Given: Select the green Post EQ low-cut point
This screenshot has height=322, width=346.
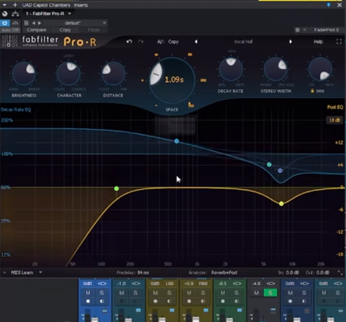Looking at the screenshot, I should (116, 189).
